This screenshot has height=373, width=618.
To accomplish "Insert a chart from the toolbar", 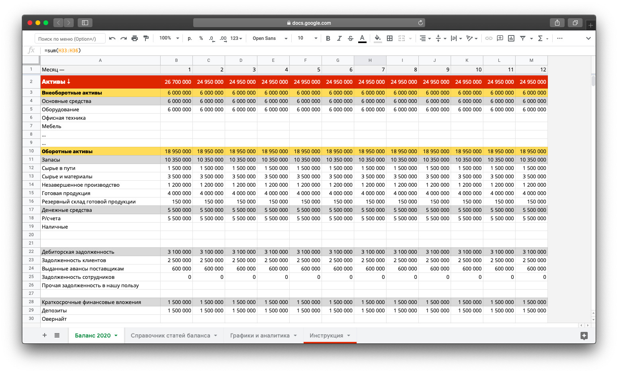I will [x=511, y=38].
